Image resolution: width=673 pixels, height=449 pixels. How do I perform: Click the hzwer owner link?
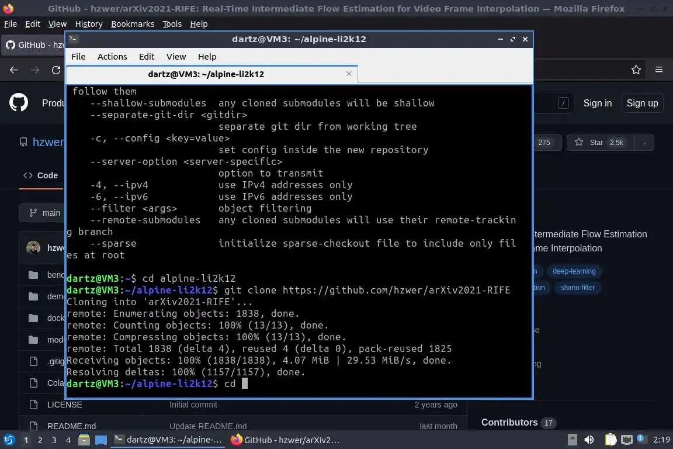pos(48,142)
